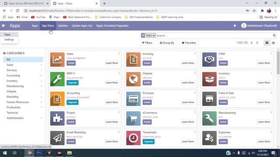Click the Project puzzle icon
The width and height of the screenshot is (280, 157).
click(x=57, y=118)
